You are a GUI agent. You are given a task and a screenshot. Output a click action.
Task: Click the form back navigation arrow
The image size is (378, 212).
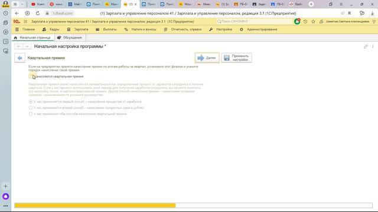19,47
